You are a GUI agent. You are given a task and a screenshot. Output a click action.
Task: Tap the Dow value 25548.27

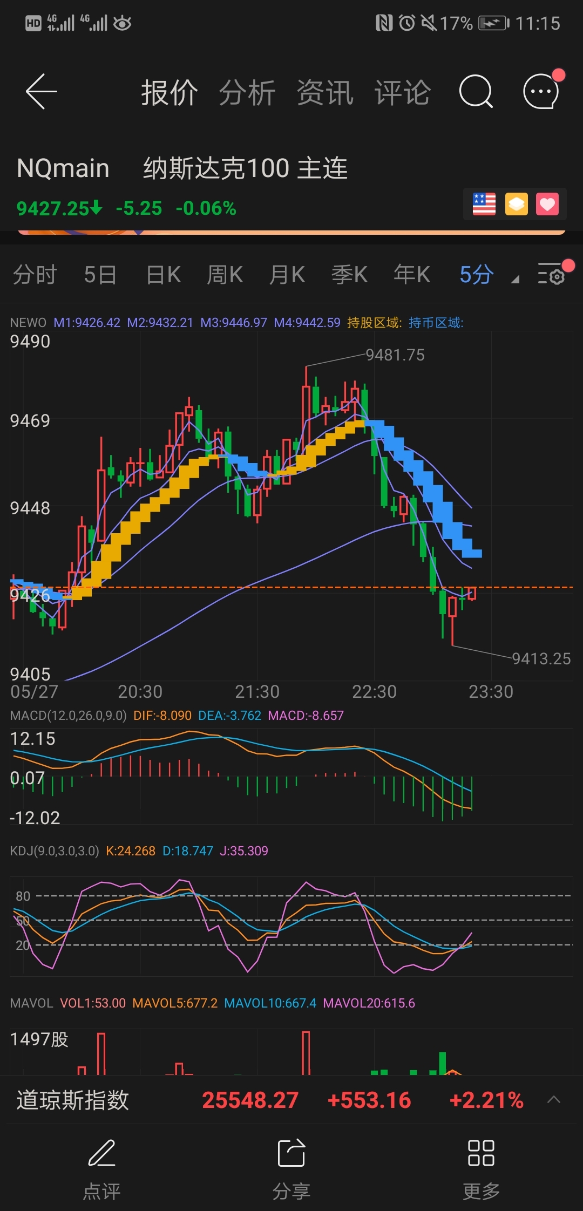[x=250, y=1100]
